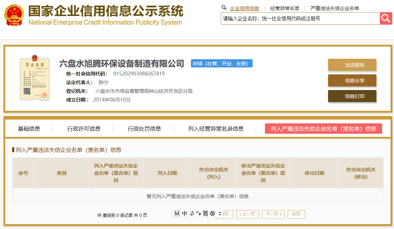Click the 存续（在营、开业、在册） status badge
The height and width of the screenshot is (229, 394).
[x=221, y=63]
